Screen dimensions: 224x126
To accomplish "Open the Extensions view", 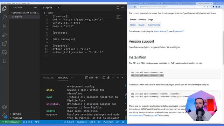I will (x=5, y=43).
